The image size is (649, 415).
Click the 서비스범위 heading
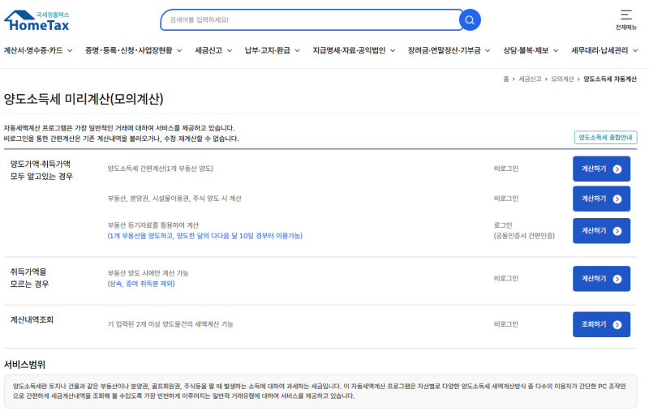24,365
